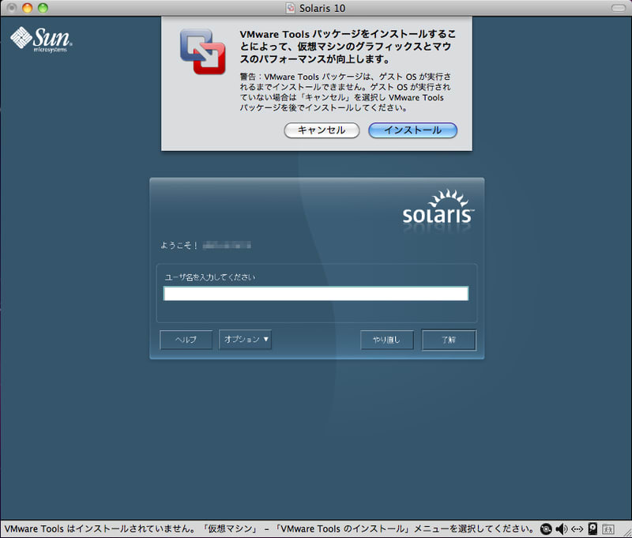Click the やり直し button
The width and height of the screenshot is (632, 538).
pos(386,340)
